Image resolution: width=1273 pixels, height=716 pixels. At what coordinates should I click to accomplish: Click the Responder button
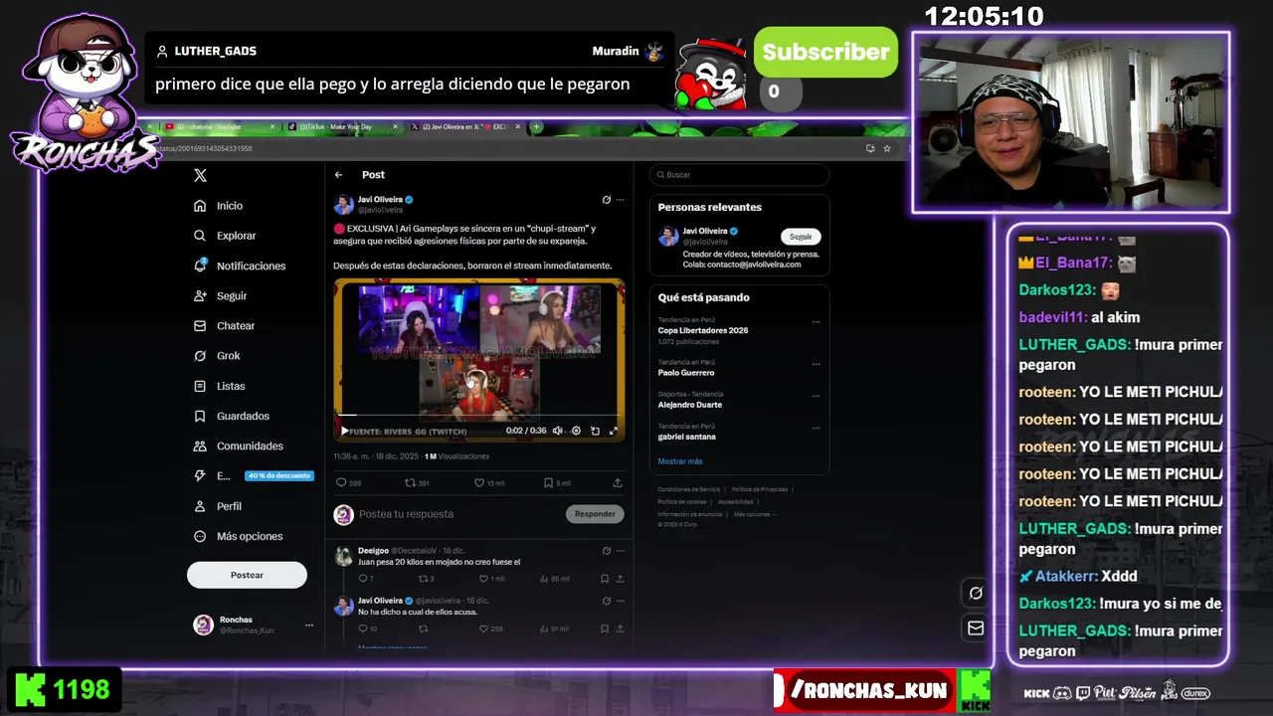click(595, 514)
